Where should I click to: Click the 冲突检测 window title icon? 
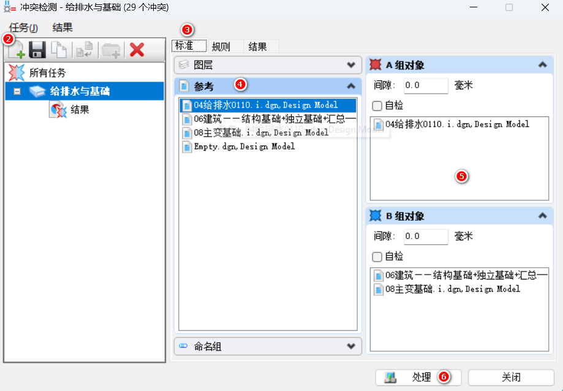[x=9, y=7]
